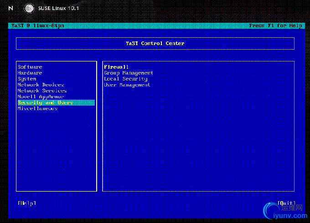Click the Novell N logo
Image resolution: width=310 pixels, height=223 pixels.
(x=11, y=8)
